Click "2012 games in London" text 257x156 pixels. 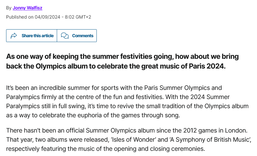[215, 130]
